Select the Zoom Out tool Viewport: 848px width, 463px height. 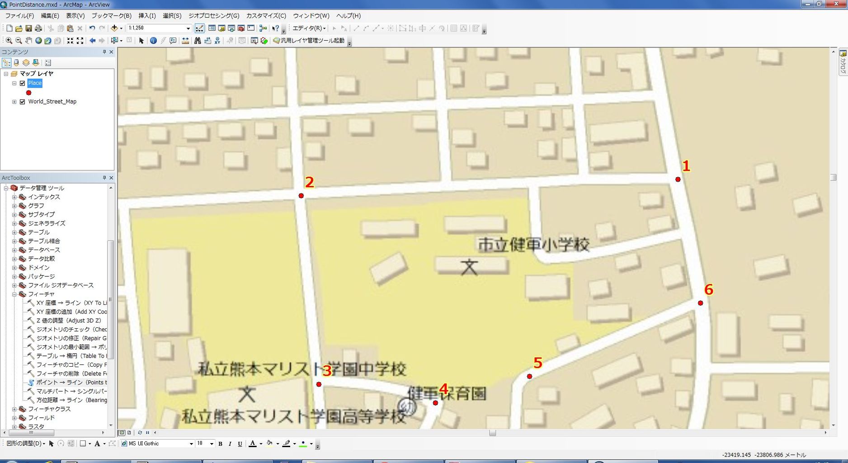click(19, 41)
